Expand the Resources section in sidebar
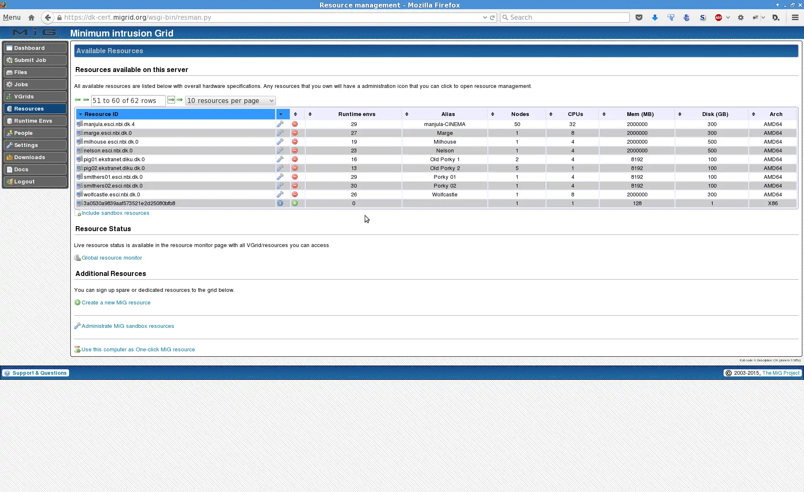Image resolution: width=804 pixels, height=492 pixels. (34, 108)
